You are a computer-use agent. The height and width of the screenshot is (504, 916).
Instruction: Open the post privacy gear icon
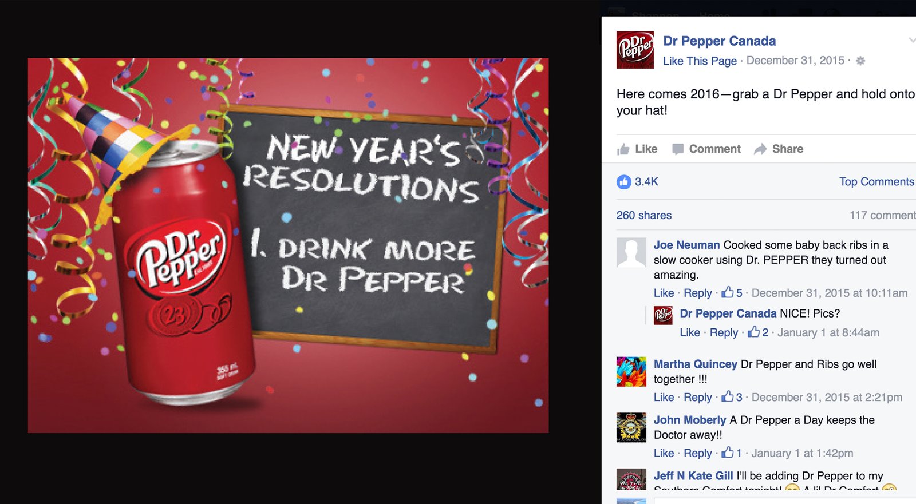pos(860,61)
